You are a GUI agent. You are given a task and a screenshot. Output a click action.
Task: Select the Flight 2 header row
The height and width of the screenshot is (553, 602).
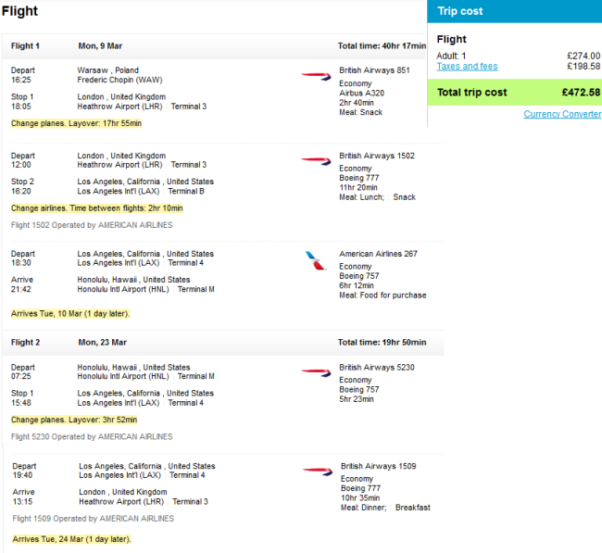(222, 342)
